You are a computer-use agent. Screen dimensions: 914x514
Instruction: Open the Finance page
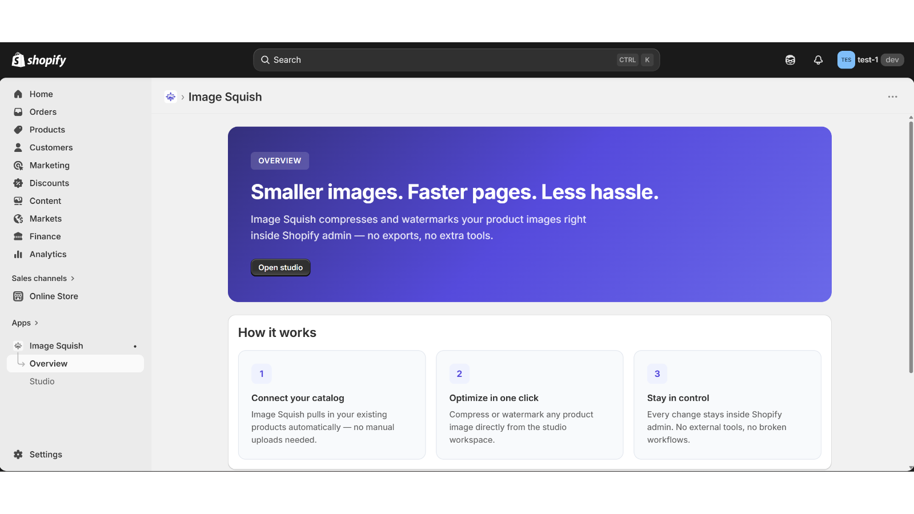[x=75, y=236]
